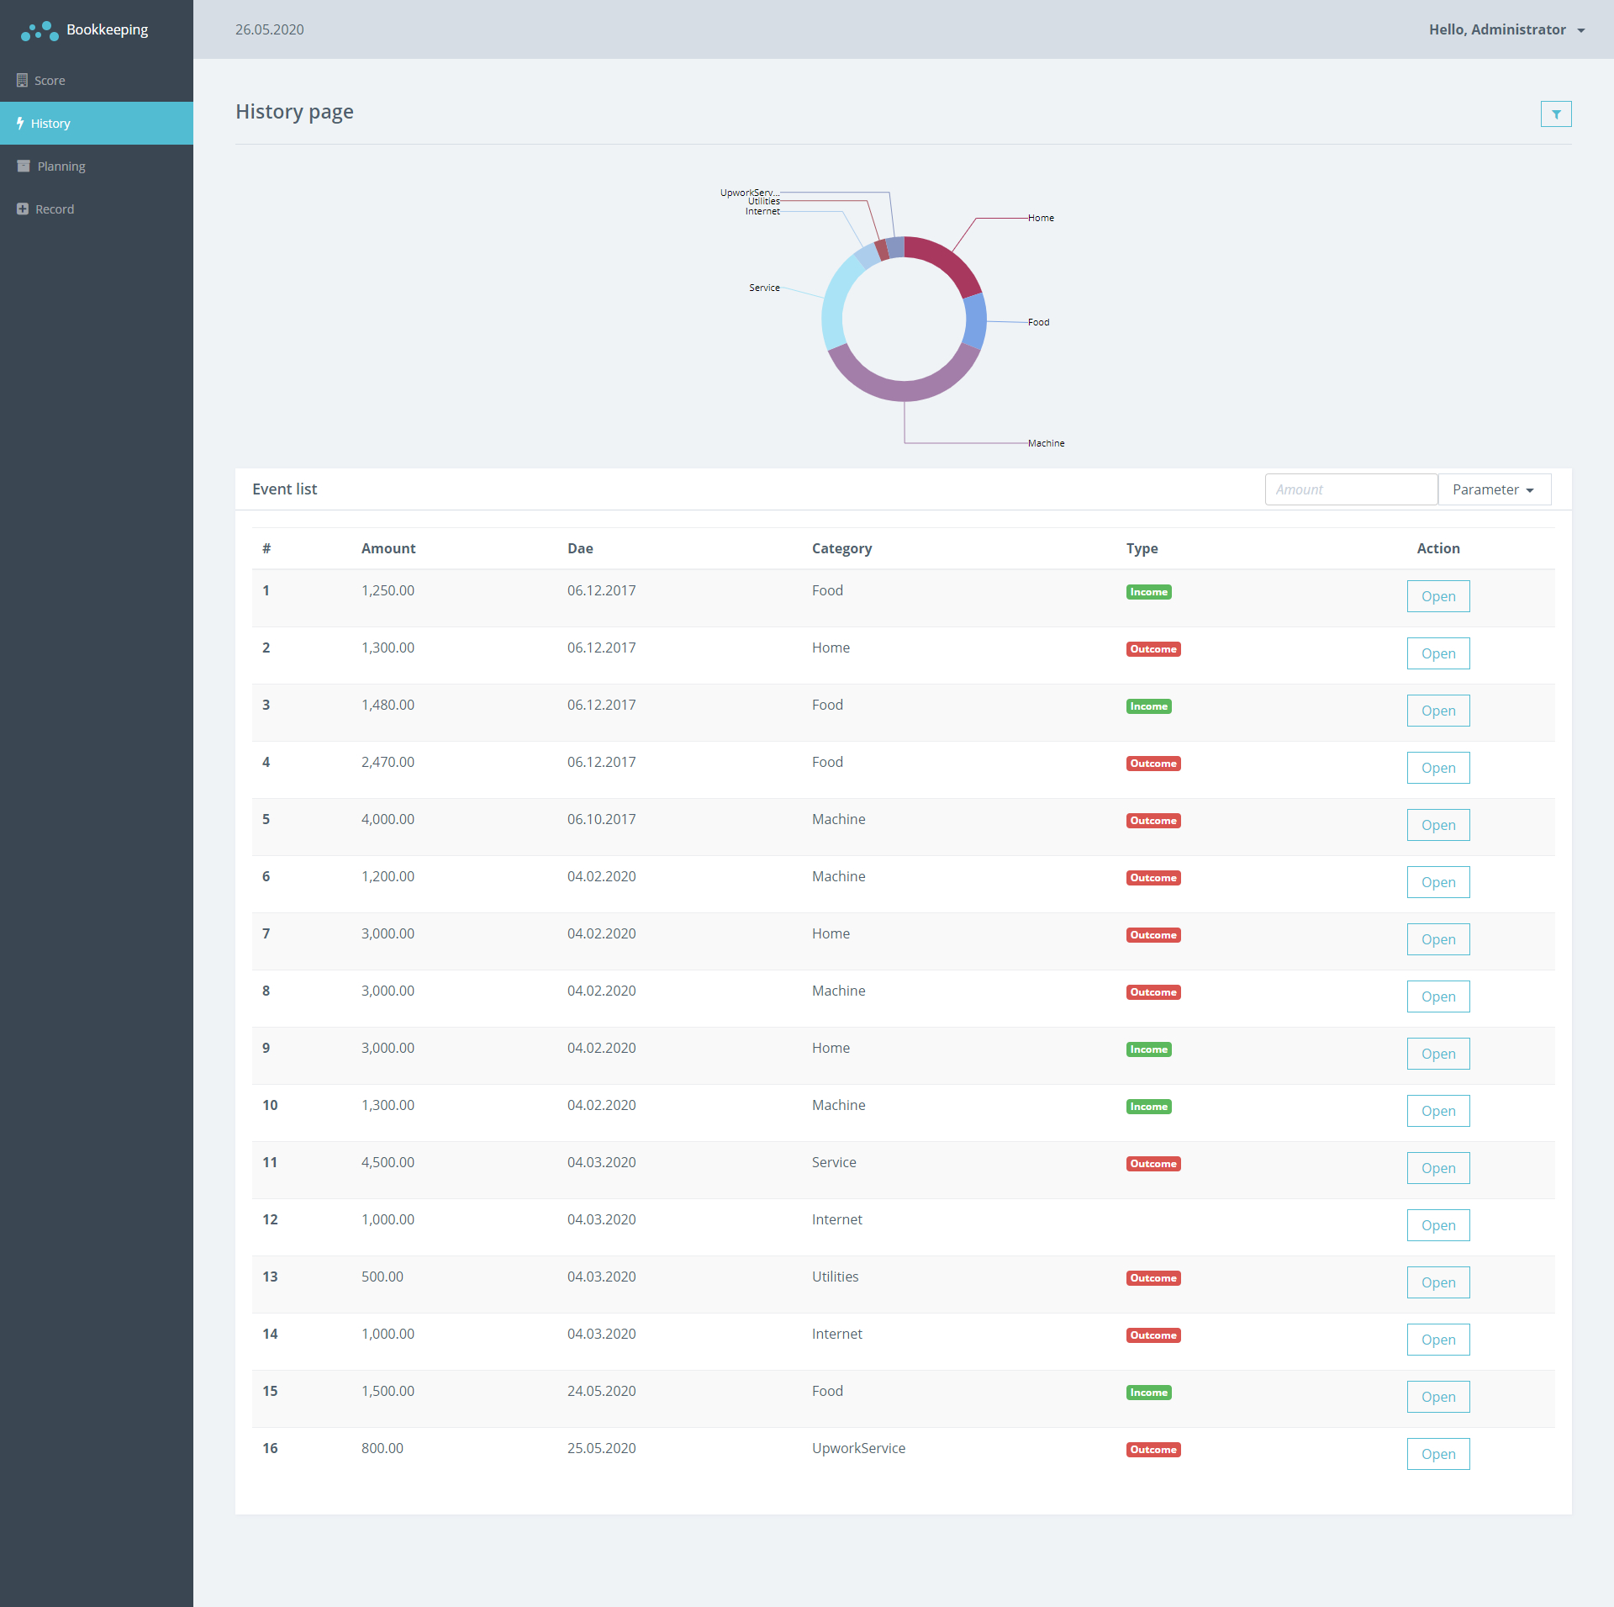This screenshot has height=1607, width=1614.
Task: Expand the Parameter dropdown
Action: coord(1494,489)
